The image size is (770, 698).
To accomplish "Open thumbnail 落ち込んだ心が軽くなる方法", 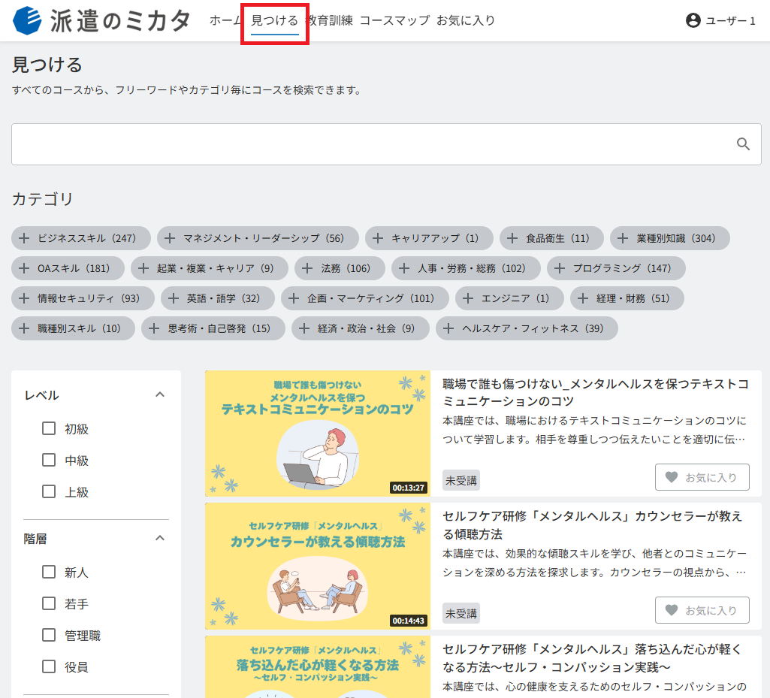I will tap(318, 667).
